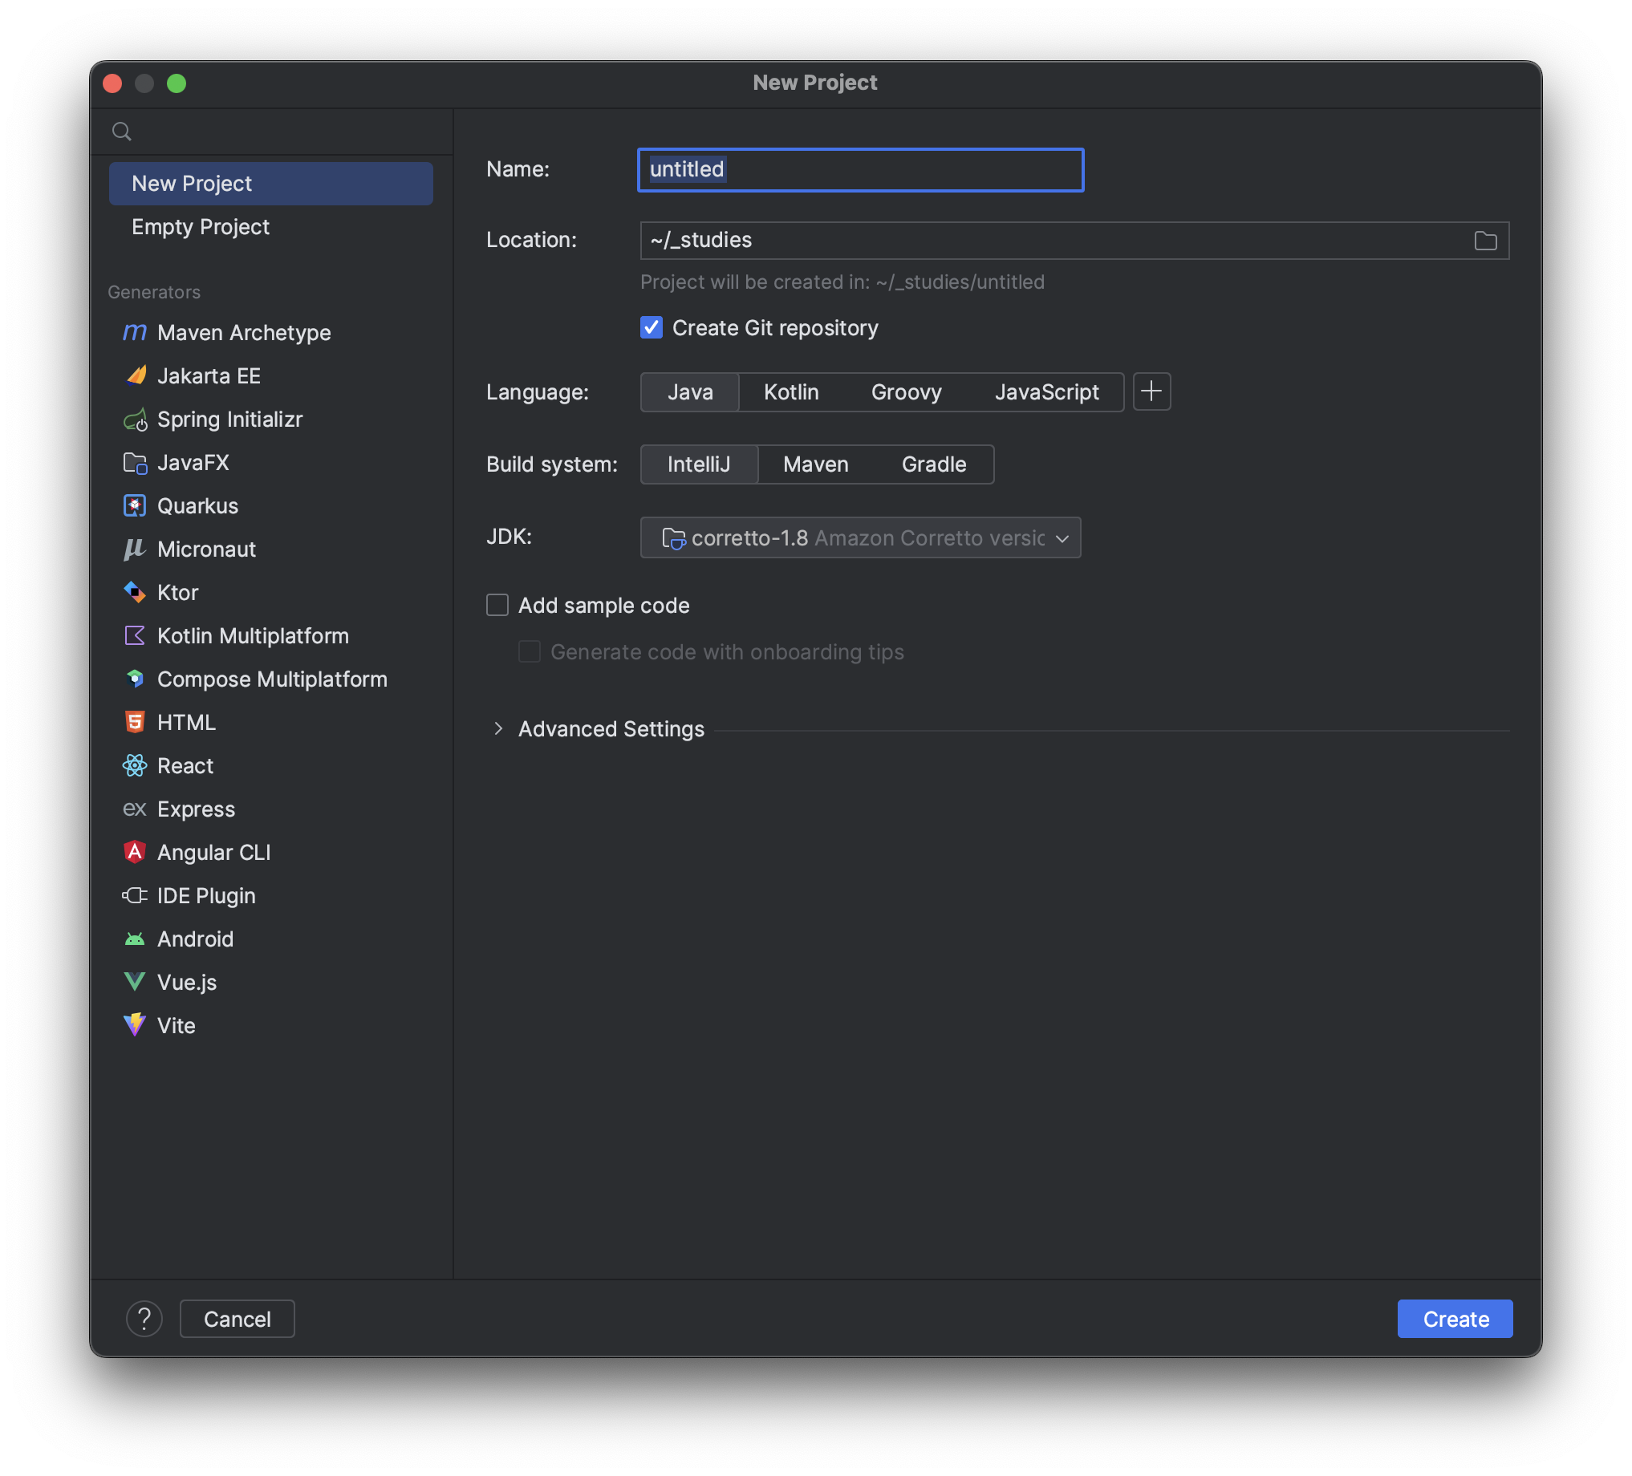Expand Advanced Settings section
Viewport: 1632px width, 1476px height.
tap(499, 729)
